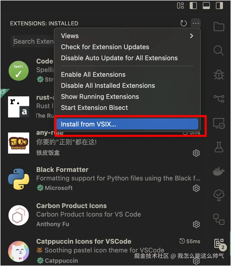The image size is (231, 266).
Task: Open the Extensions icon with badge 2
Action: (x=219, y=243)
